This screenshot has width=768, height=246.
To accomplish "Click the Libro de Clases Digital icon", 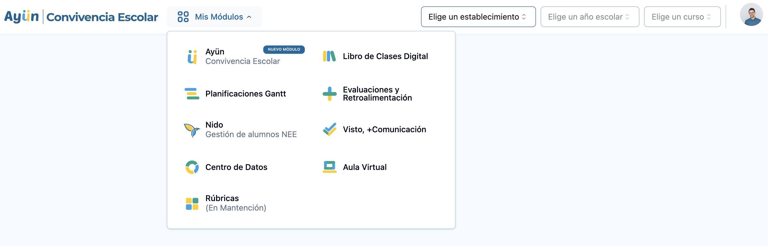I will [329, 56].
